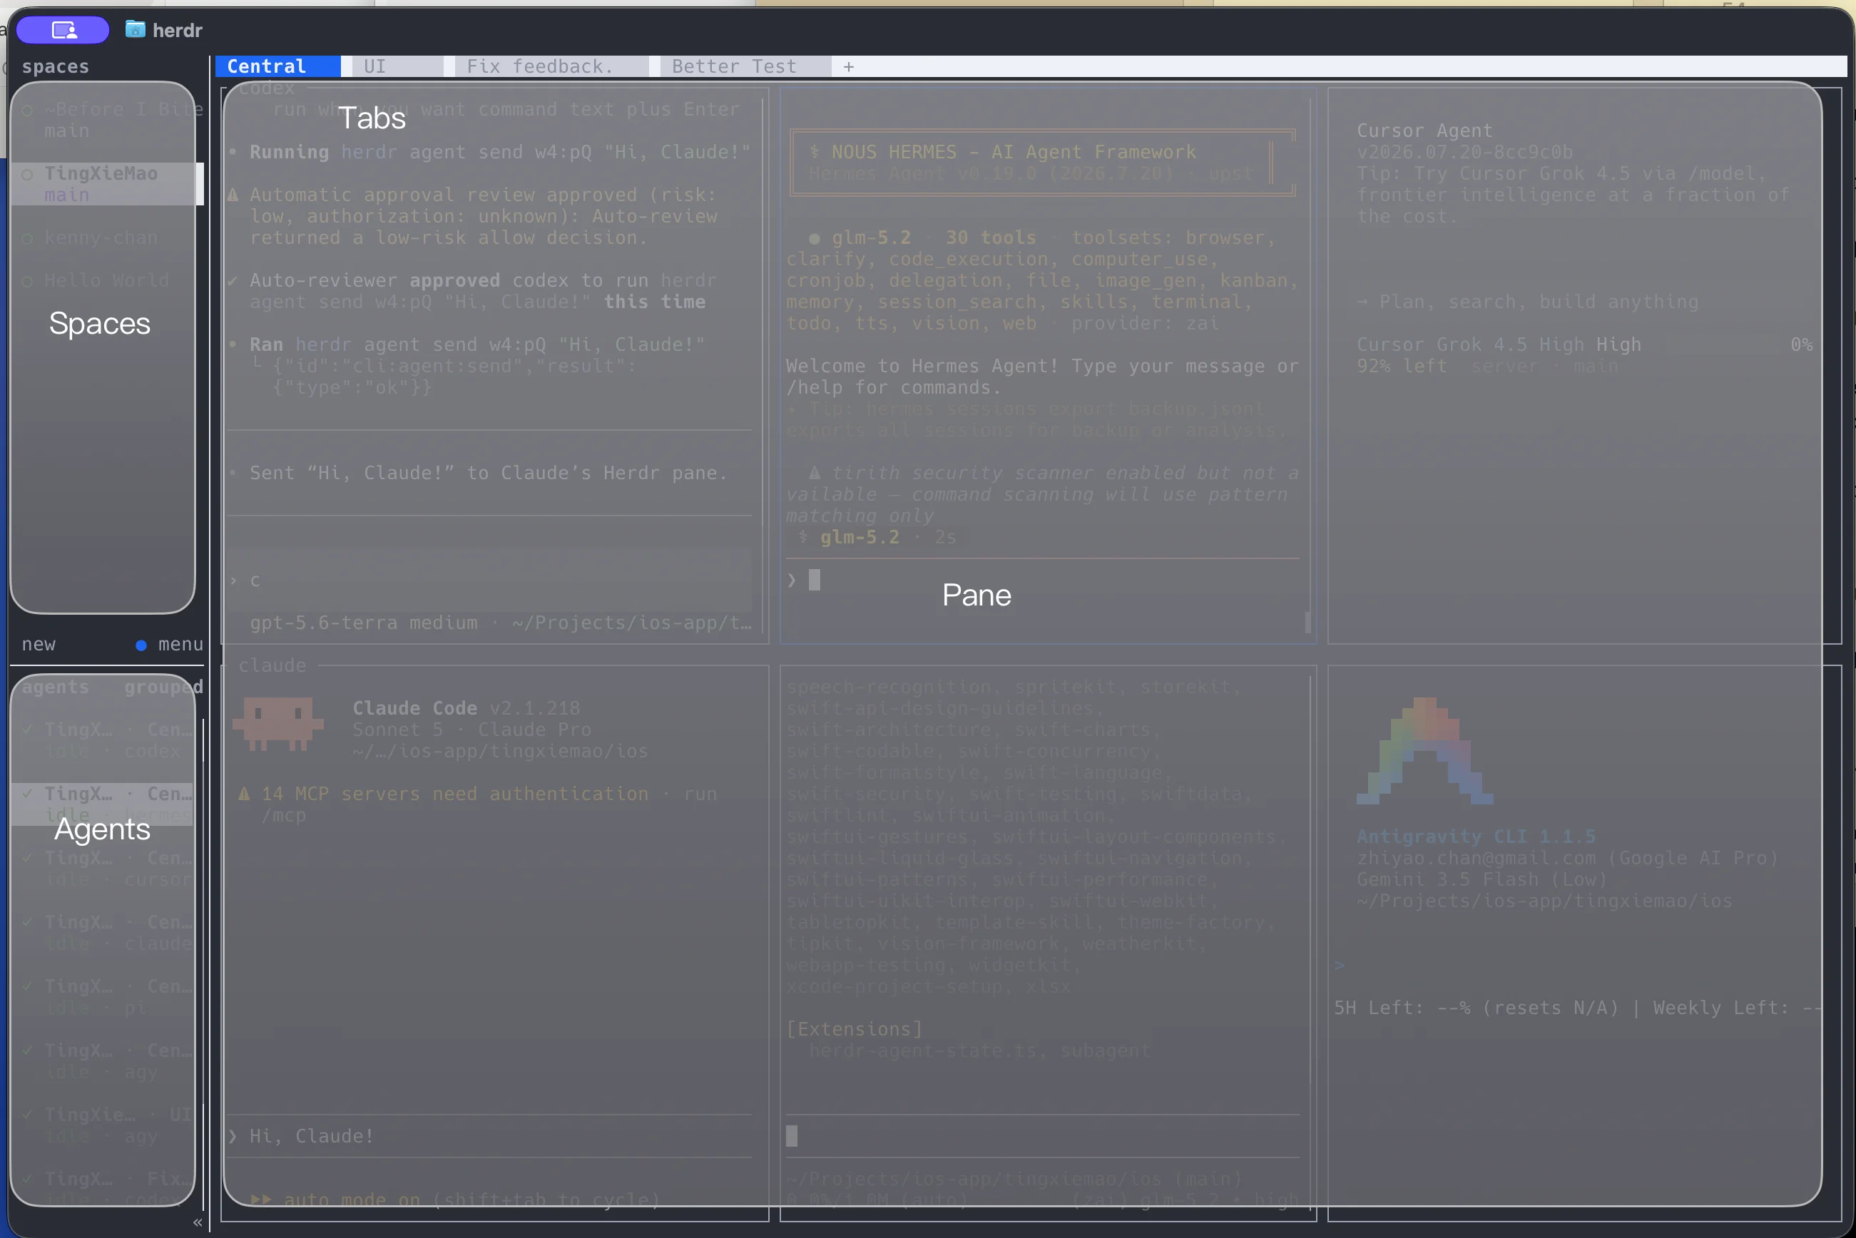Click the '/mcp' command text
This screenshot has width=1856, height=1238.
tap(283, 816)
